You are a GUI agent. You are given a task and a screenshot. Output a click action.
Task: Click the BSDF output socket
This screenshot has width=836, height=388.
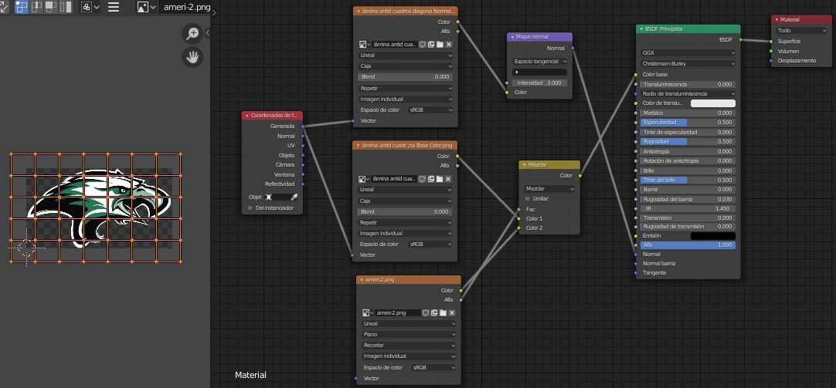(740, 40)
